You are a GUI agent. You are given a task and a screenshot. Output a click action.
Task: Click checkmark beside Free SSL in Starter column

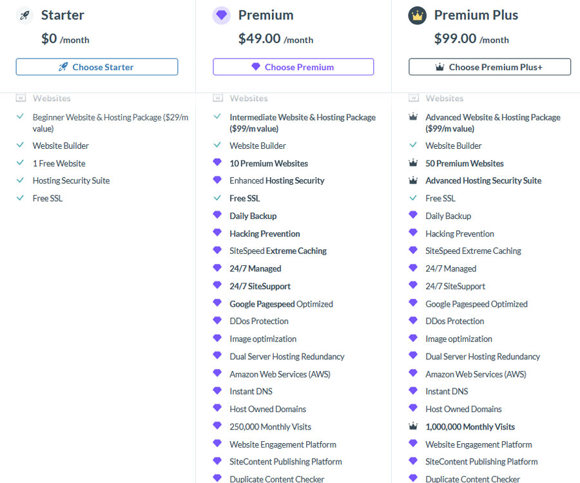[21, 198]
